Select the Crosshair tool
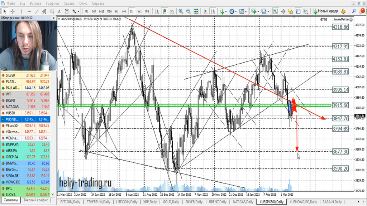Image resolution: width=367 pixels, height=206 pixels. [13, 11]
